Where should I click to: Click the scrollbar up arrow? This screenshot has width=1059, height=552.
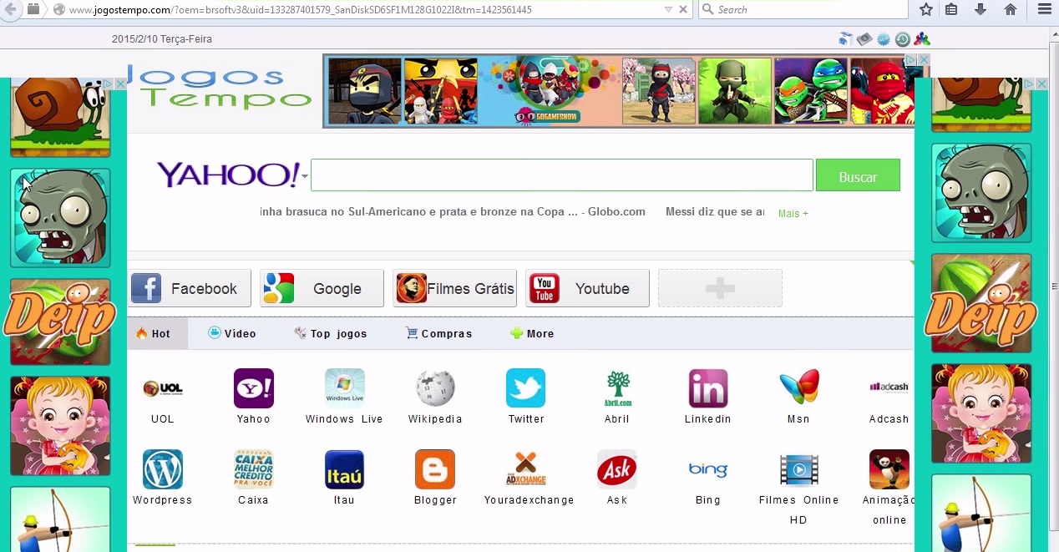coord(1054,33)
